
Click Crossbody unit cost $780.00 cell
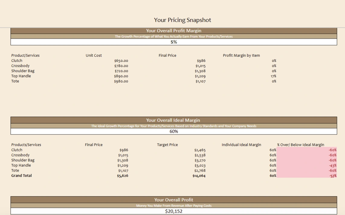coord(121,66)
